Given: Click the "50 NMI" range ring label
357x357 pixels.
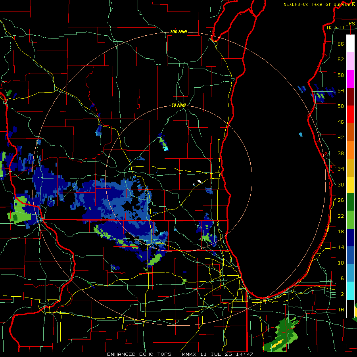Looking at the screenshot, I should pos(179,105).
